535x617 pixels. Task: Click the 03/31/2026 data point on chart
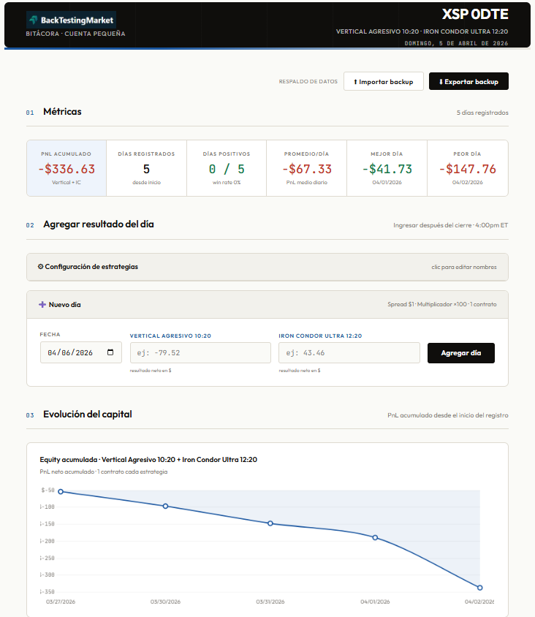point(270,523)
